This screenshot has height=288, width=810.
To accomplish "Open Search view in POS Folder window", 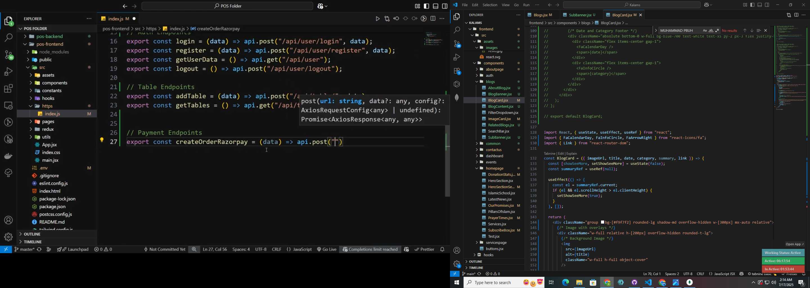I will pyautogui.click(x=8, y=38).
